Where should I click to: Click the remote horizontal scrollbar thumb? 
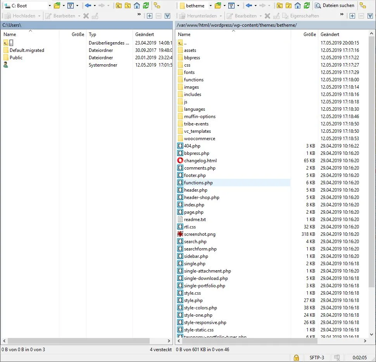(249, 341)
